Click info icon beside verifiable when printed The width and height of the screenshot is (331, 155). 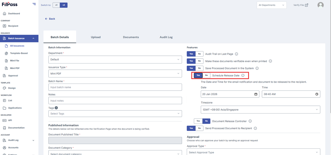(x=270, y=61)
